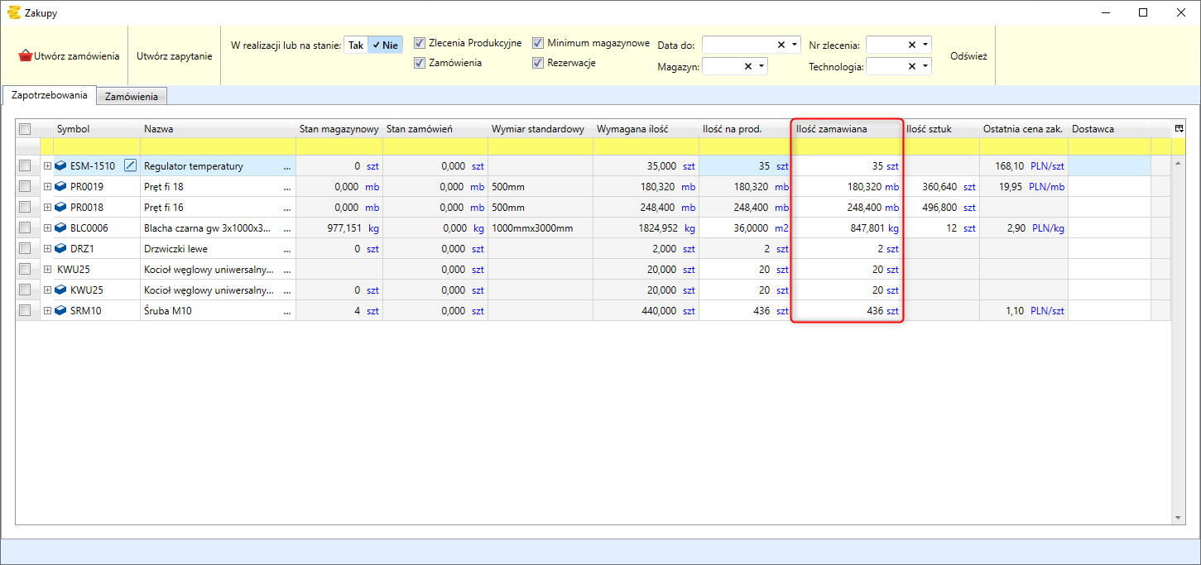Expand the PR0018 row with plus sign
The image size is (1201, 565).
tap(47, 207)
